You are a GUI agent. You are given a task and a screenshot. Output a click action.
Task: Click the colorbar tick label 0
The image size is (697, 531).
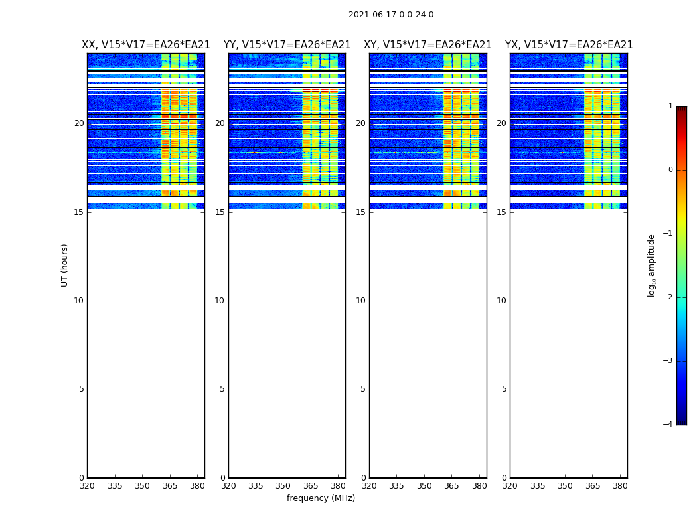pos(670,170)
